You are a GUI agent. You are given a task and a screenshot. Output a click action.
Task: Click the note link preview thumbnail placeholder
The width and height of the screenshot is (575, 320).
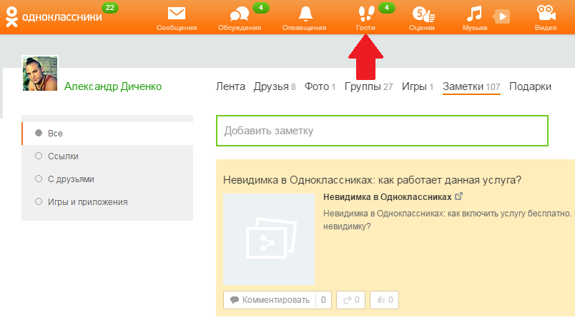pos(269,239)
